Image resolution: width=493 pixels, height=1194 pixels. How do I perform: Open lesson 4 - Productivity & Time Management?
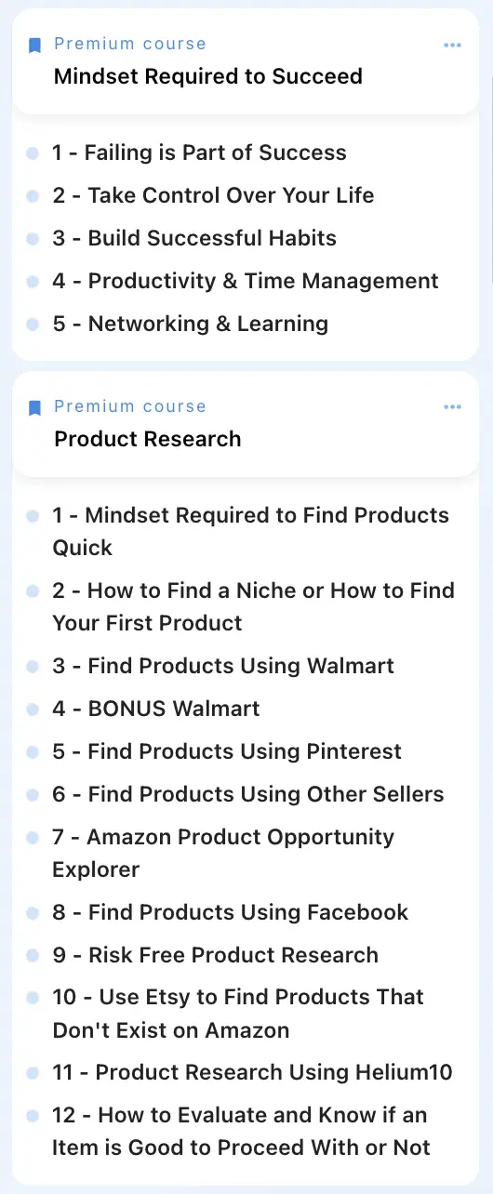[x=246, y=281]
